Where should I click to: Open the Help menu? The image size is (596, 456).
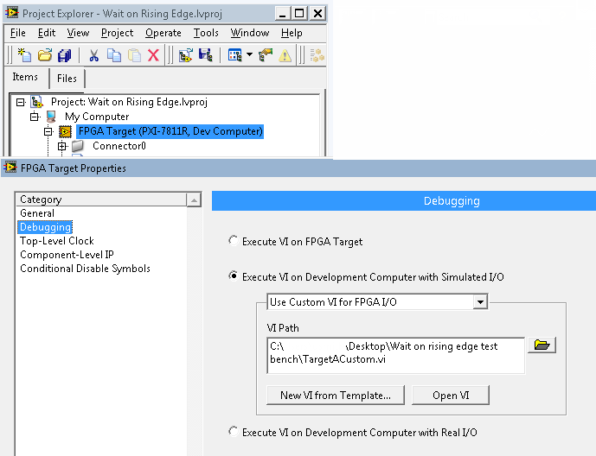click(x=292, y=33)
